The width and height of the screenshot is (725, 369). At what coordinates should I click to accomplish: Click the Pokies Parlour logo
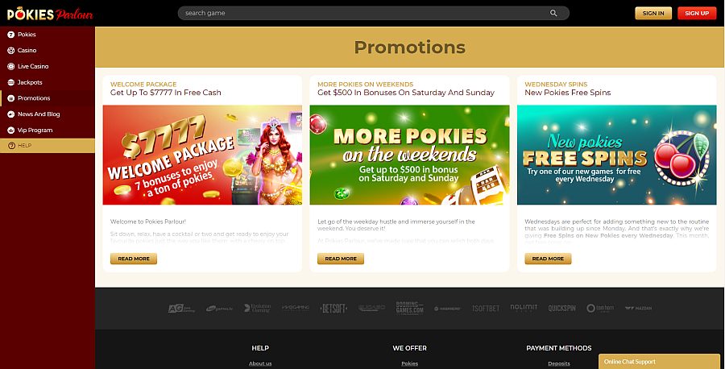50,14
